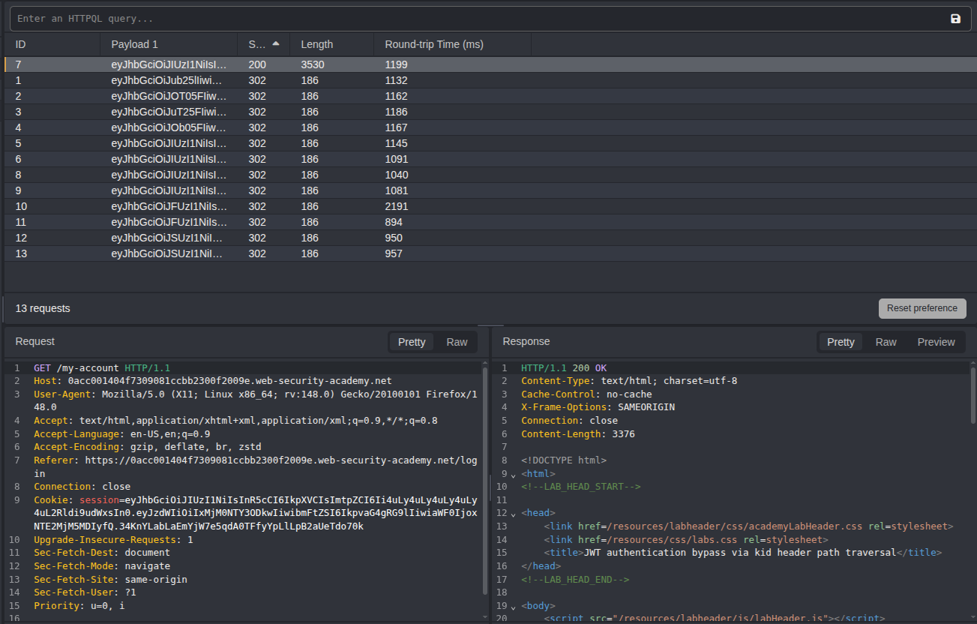Viewport: 977px width, 624px height.
Task: Open the Response Preview tab
Action: tap(936, 342)
